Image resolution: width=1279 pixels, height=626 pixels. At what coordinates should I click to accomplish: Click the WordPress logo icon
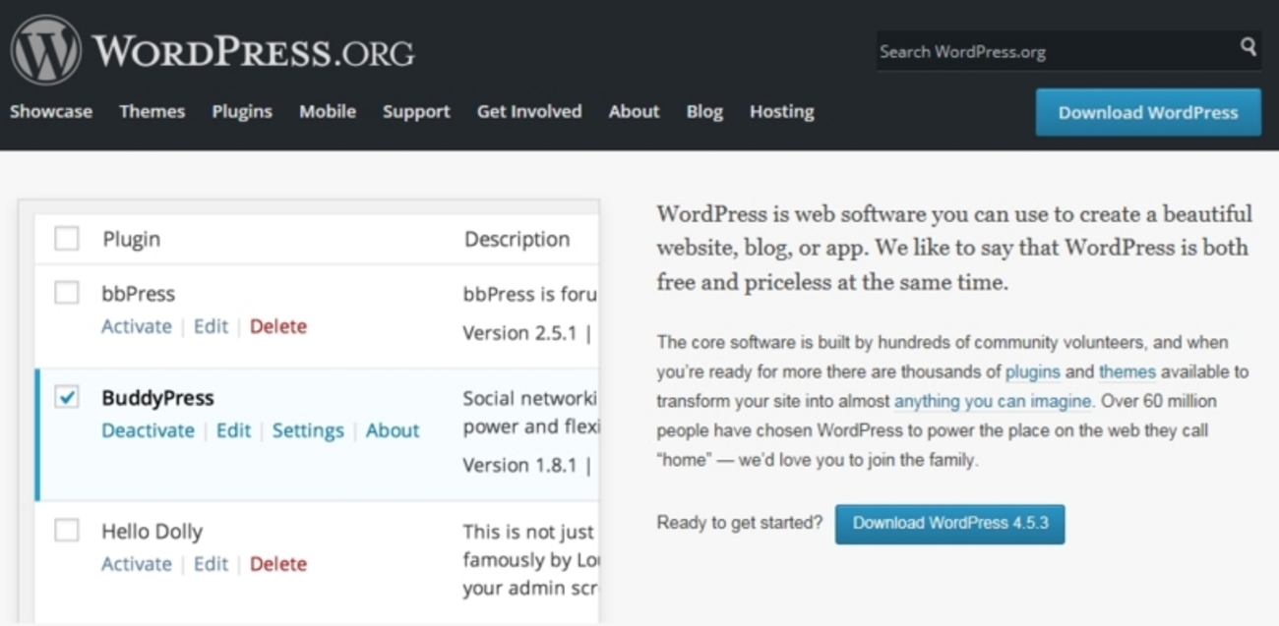coord(45,50)
